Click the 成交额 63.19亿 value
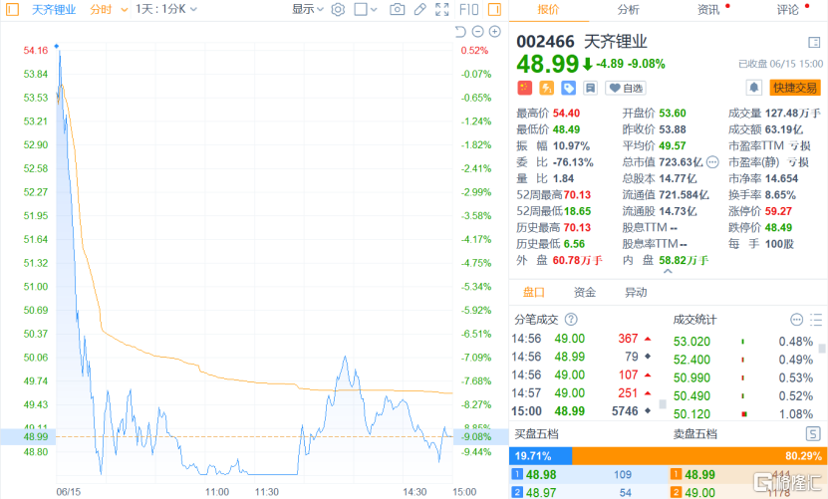828x499 pixels. [x=783, y=129]
